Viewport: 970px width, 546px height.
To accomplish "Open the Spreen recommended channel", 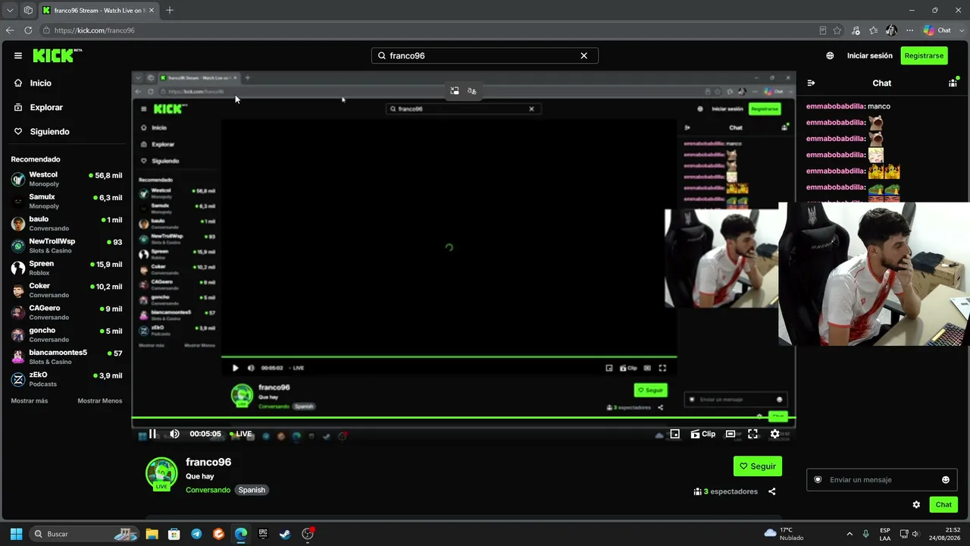I will click(x=67, y=268).
